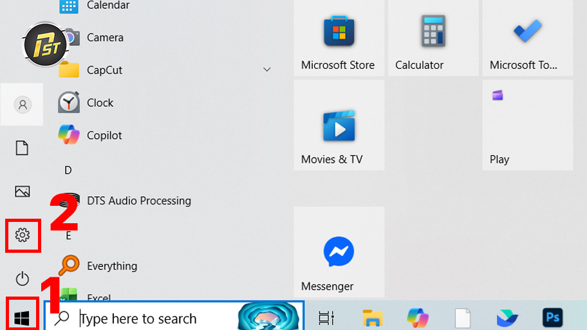Open the Pictures folder icon in sidebar
Viewport: 587px width, 330px height.
[x=23, y=192]
